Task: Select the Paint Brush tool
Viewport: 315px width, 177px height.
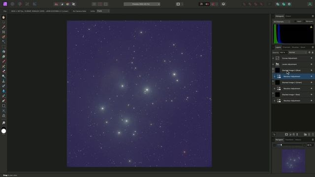Action: click(x=3, y=61)
